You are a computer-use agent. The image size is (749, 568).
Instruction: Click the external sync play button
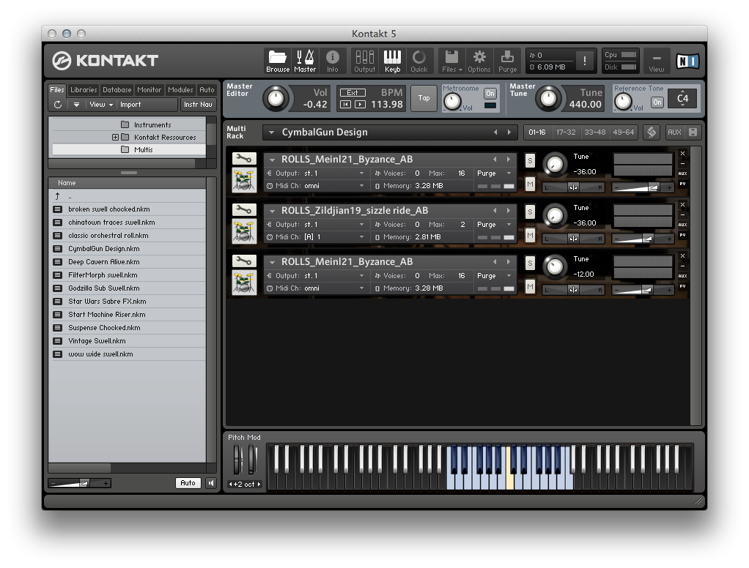(x=360, y=105)
